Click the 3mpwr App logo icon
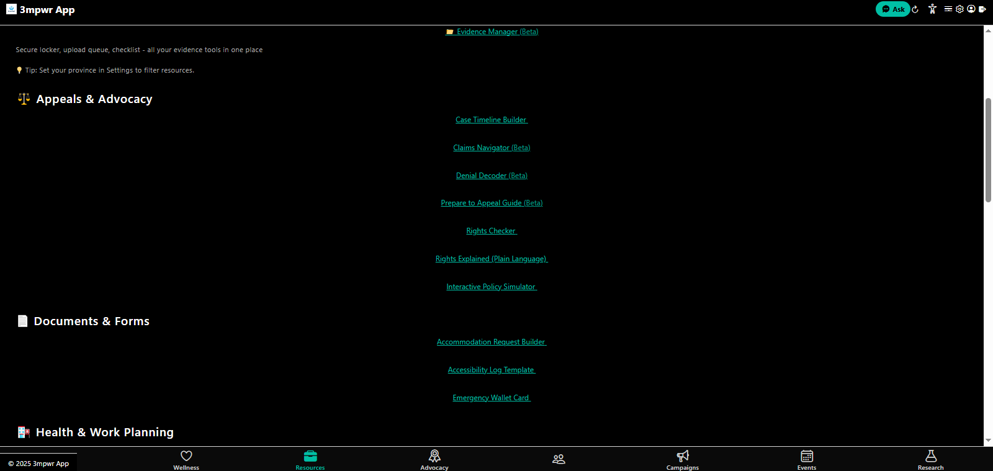Screen dimensions: 993x471 click(11, 9)
